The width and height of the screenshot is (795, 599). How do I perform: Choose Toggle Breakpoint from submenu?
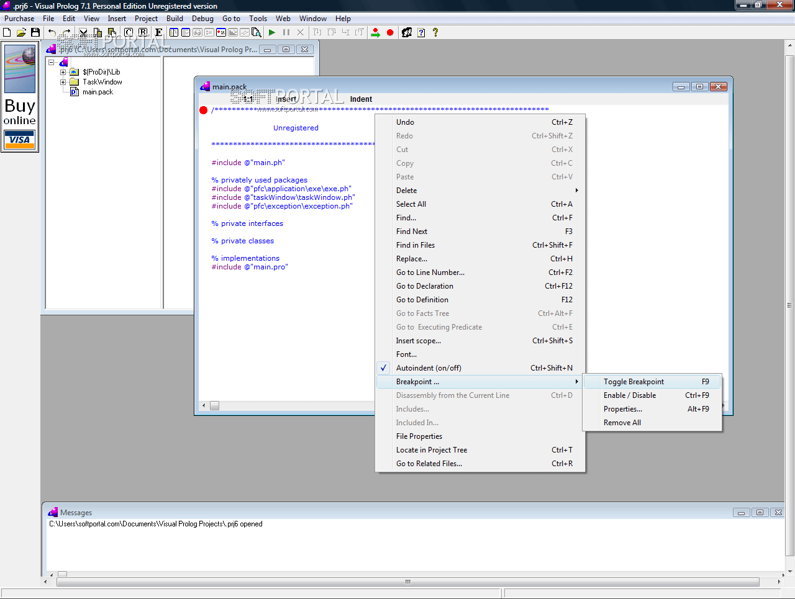pyautogui.click(x=652, y=382)
